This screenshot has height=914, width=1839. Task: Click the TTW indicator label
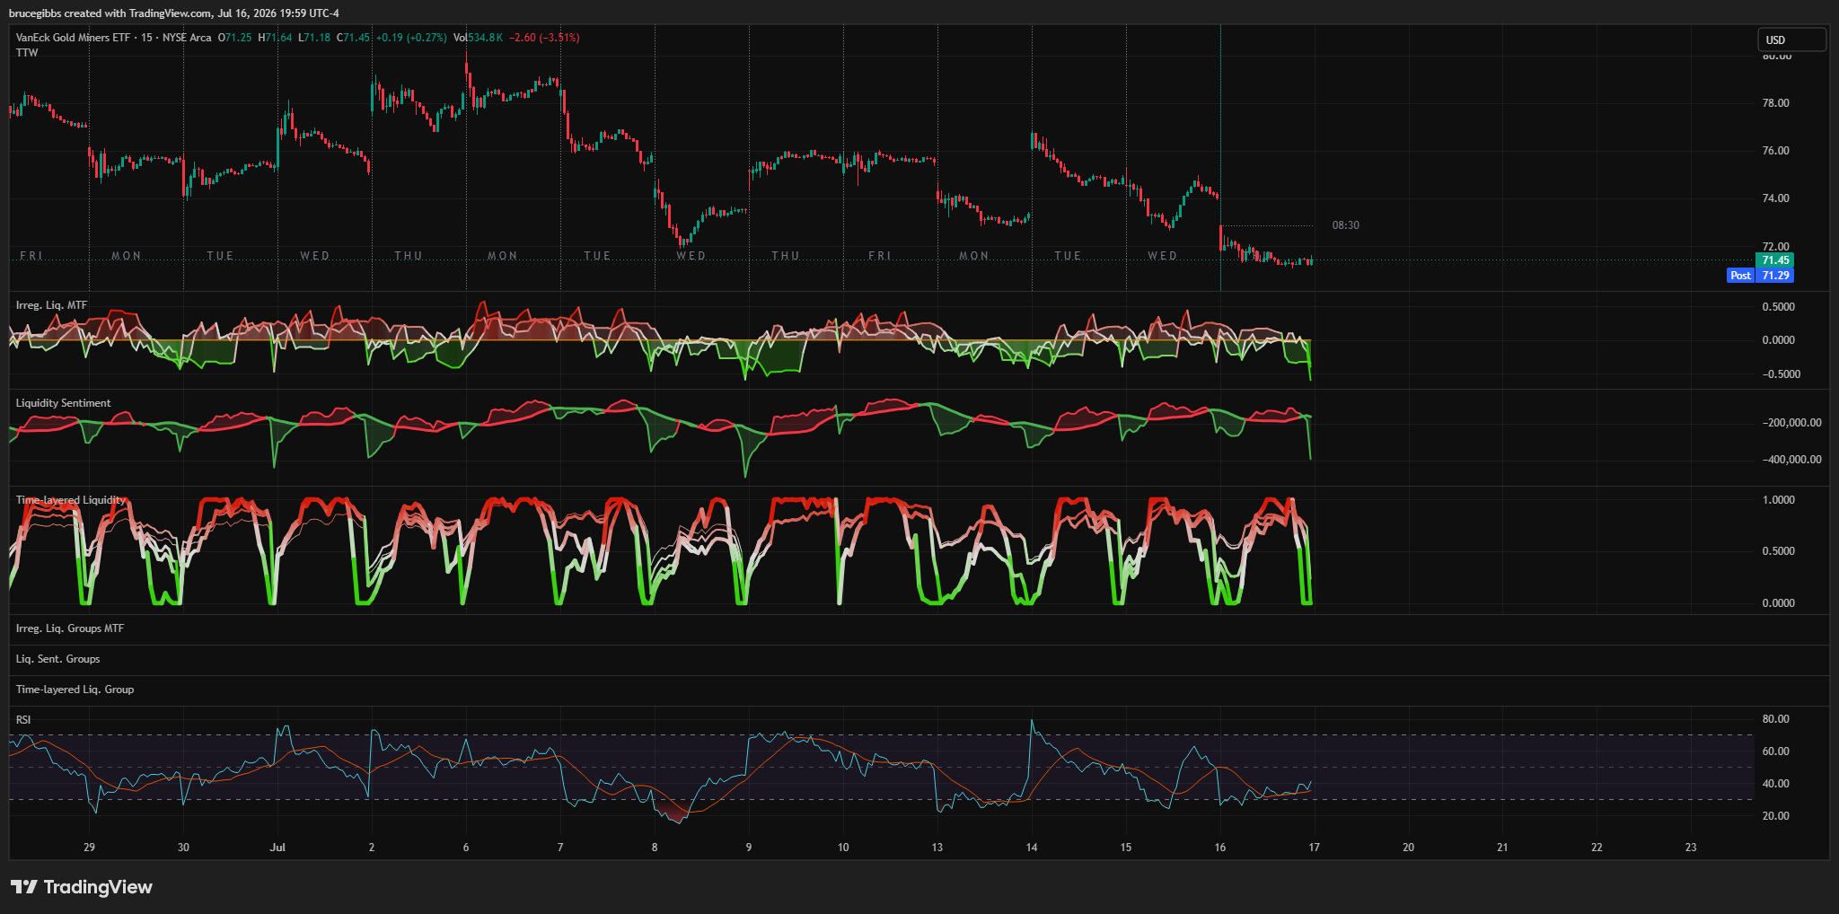pos(27,53)
